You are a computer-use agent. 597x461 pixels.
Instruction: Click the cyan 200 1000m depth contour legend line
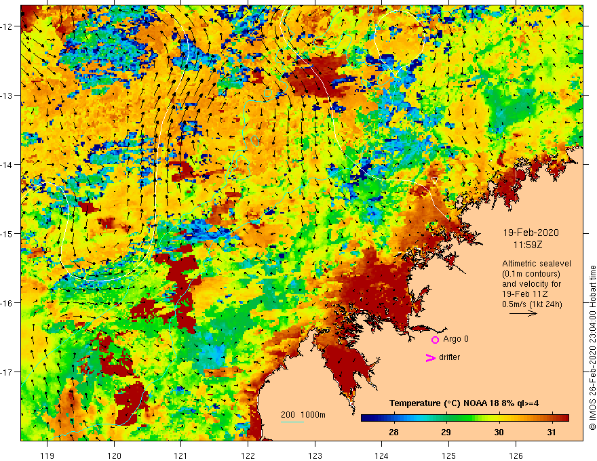292,422
